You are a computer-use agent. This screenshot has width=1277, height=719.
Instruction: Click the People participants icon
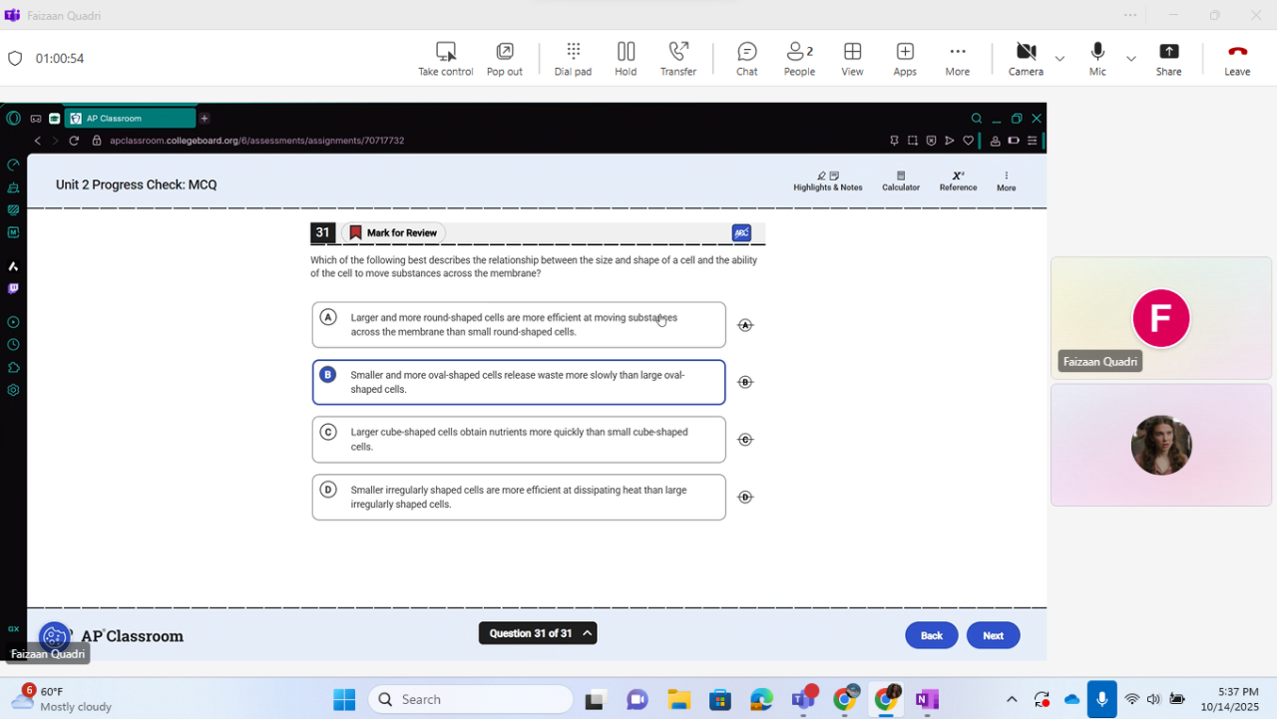click(x=799, y=58)
